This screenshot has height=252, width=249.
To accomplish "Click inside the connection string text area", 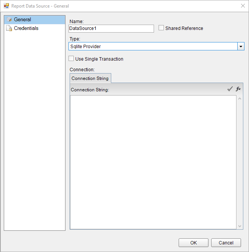I will coord(153,162).
